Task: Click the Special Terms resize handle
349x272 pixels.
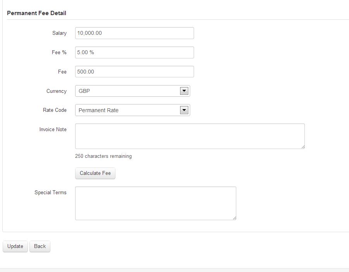Action: [x=234, y=218]
